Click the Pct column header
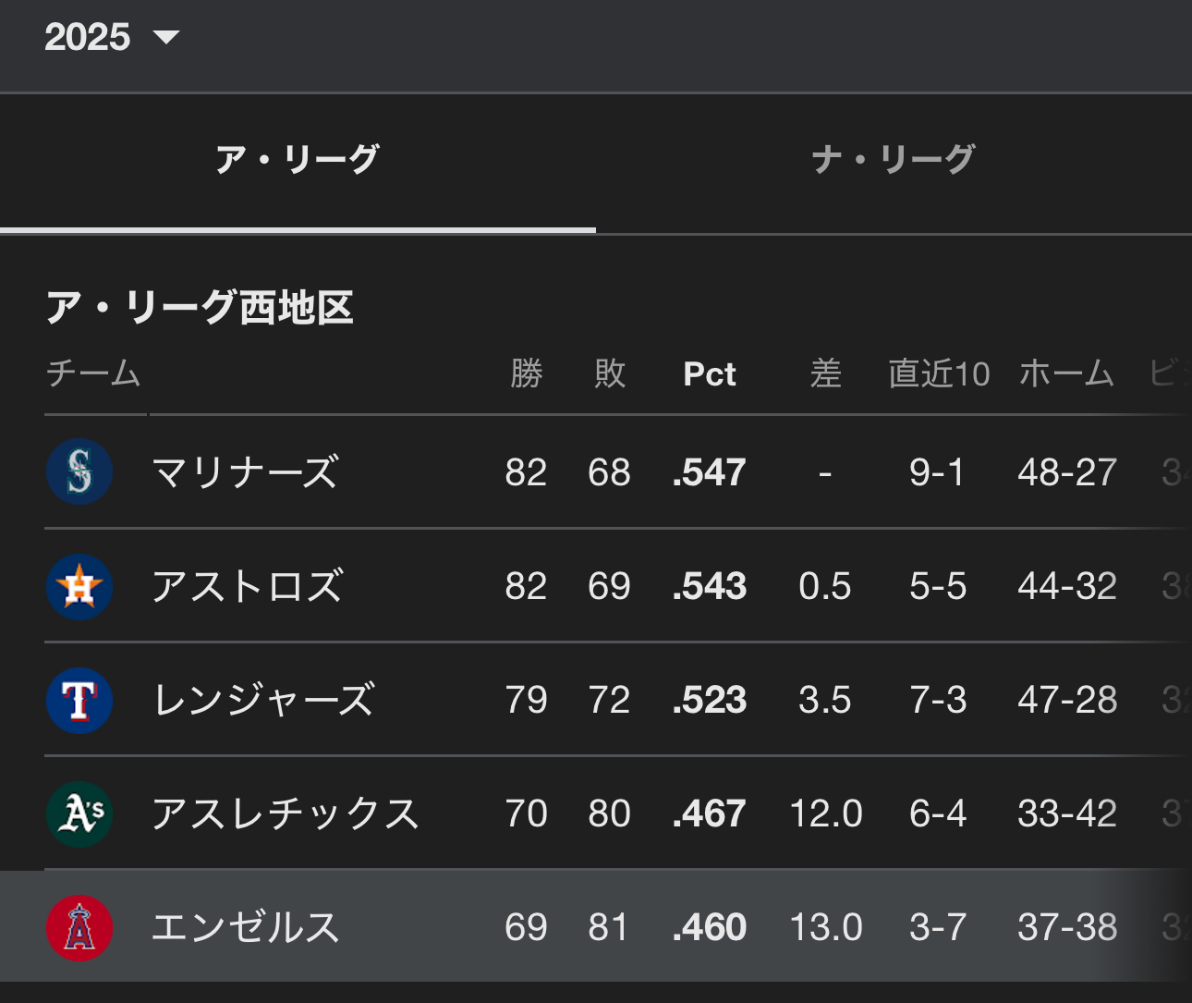 710,373
